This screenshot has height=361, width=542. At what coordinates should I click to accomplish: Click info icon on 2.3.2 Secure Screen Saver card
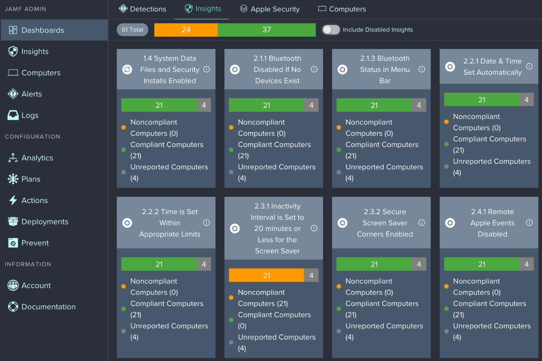[x=422, y=223]
